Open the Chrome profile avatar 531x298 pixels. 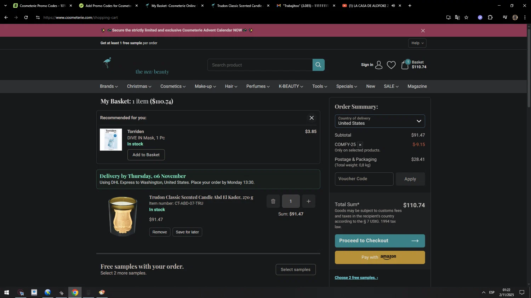(515, 17)
